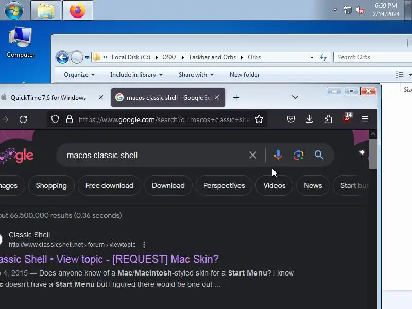Change the Explorer view icon
Viewport: 412px width, 309px height.
[x=400, y=75]
